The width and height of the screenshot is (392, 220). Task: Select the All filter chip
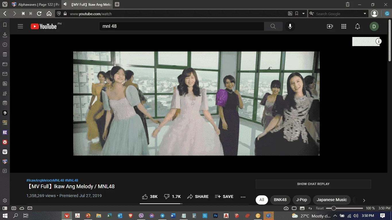[262, 200]
